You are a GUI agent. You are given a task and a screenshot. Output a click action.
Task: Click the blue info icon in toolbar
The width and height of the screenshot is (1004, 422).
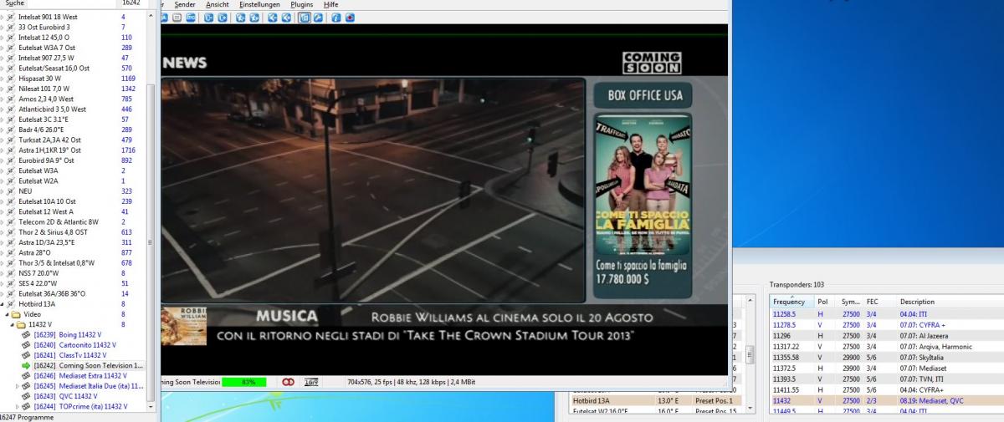pyautogui.click(x=336, y=18)
